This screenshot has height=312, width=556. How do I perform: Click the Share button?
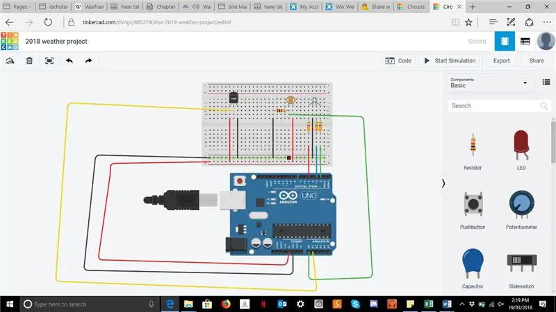tap(536, 61)
